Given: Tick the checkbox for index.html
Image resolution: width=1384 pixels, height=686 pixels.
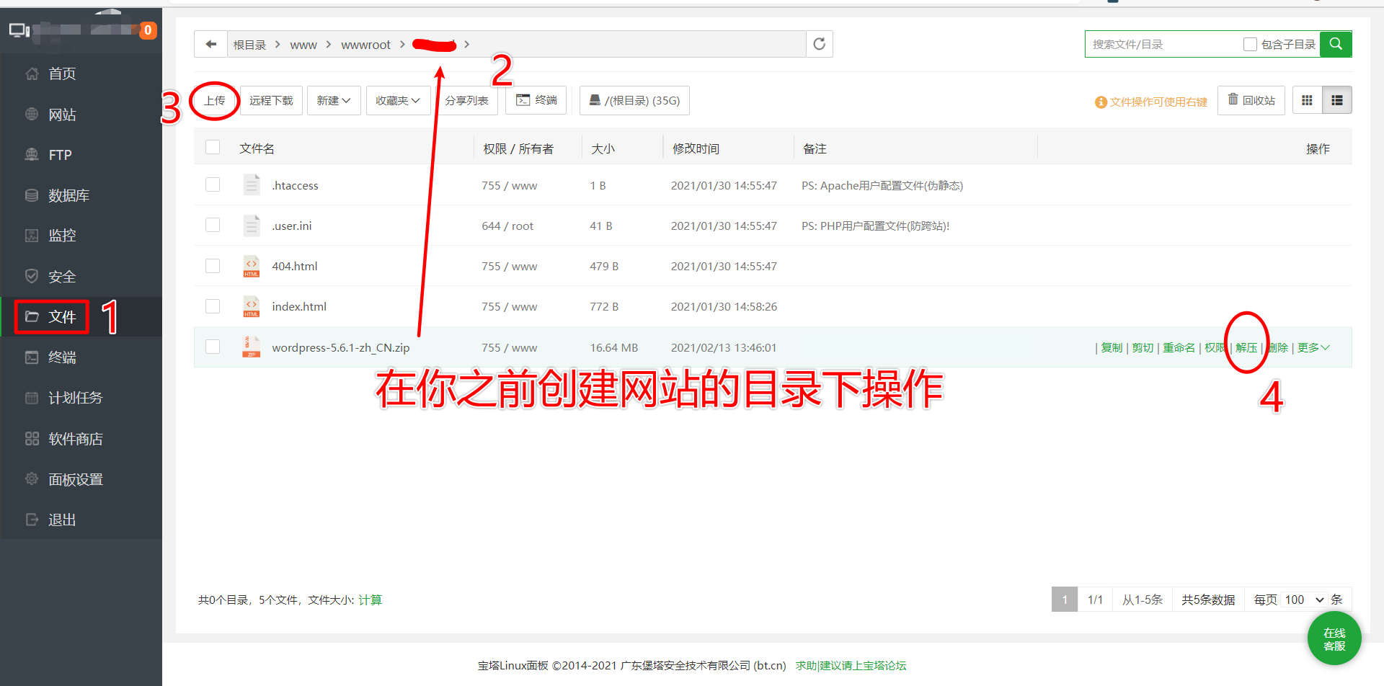Looking at the screenshot, I should [x=213, y=306].
